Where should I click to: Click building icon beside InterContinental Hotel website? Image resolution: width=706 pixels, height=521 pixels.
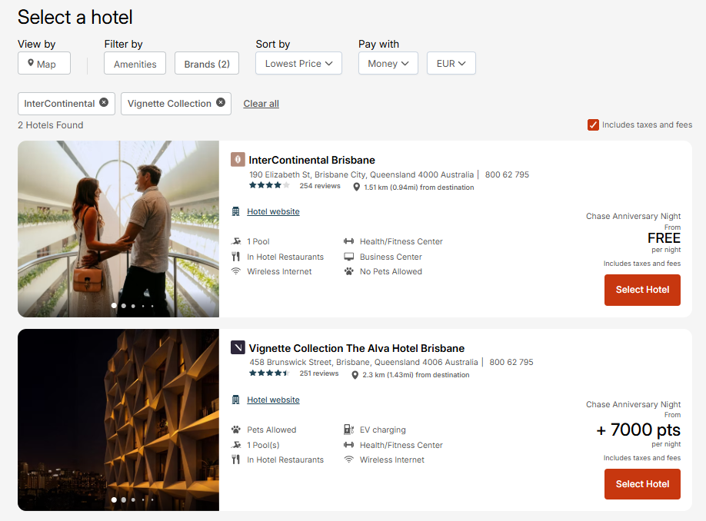(x=235, y=211)
